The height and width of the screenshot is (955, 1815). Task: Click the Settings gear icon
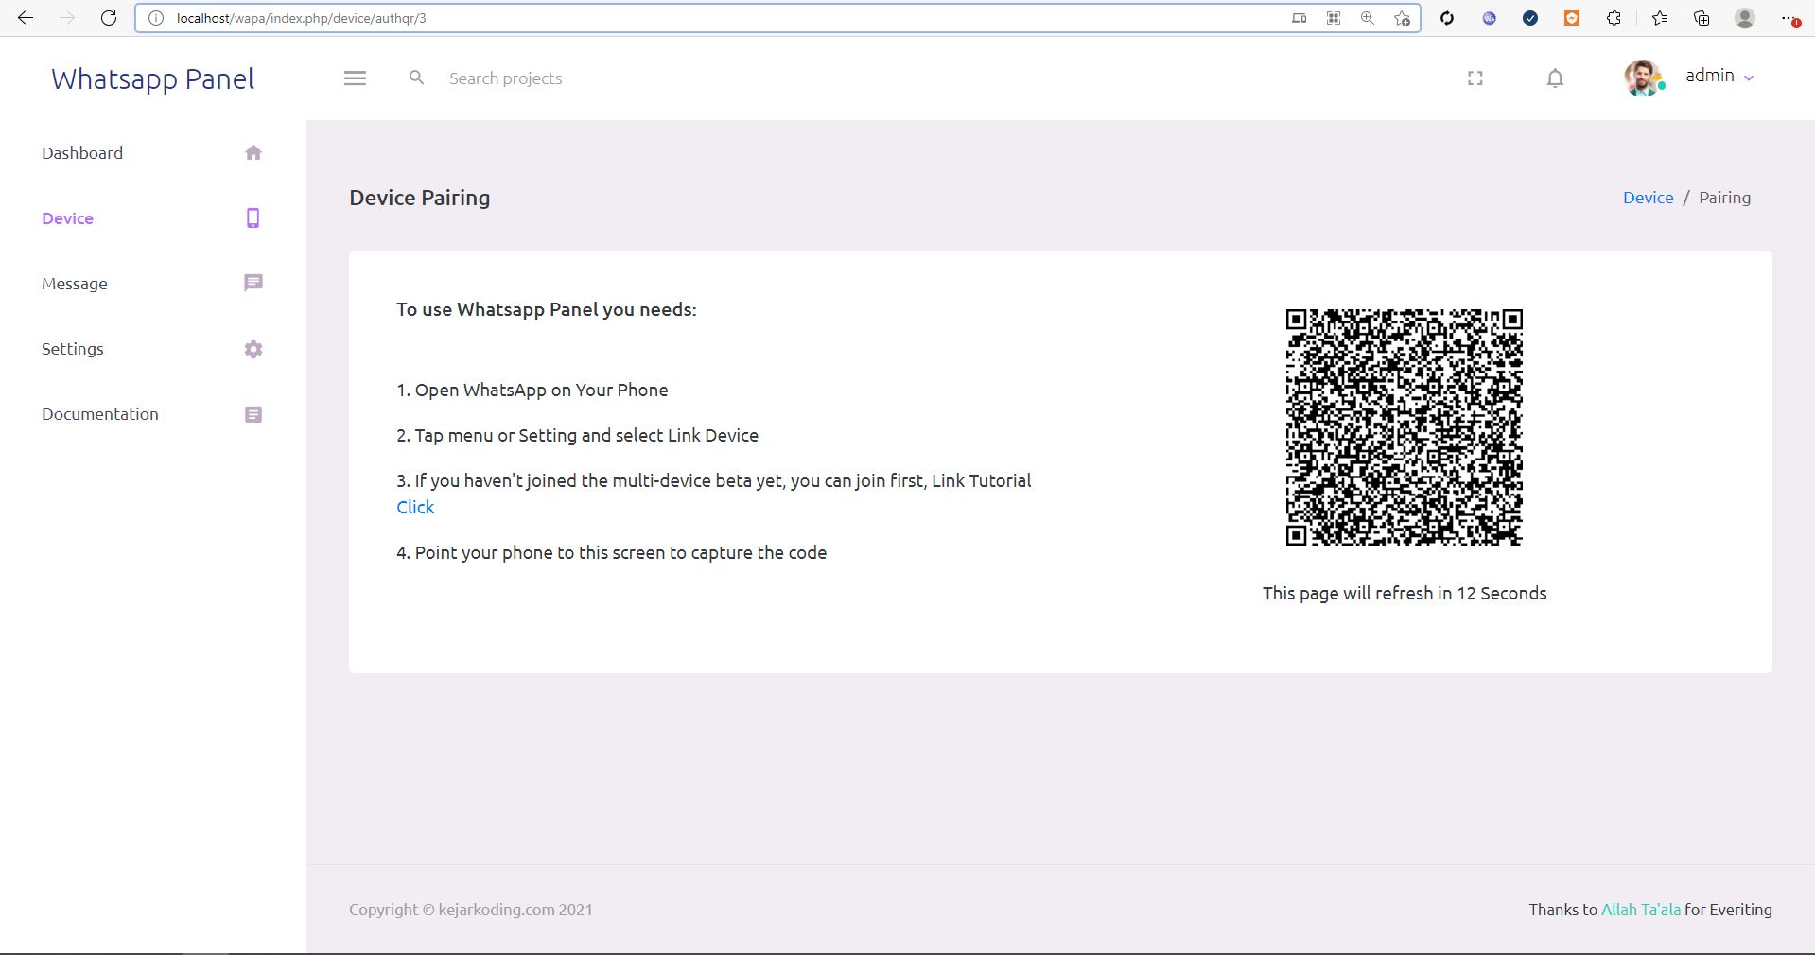(253, 349)
